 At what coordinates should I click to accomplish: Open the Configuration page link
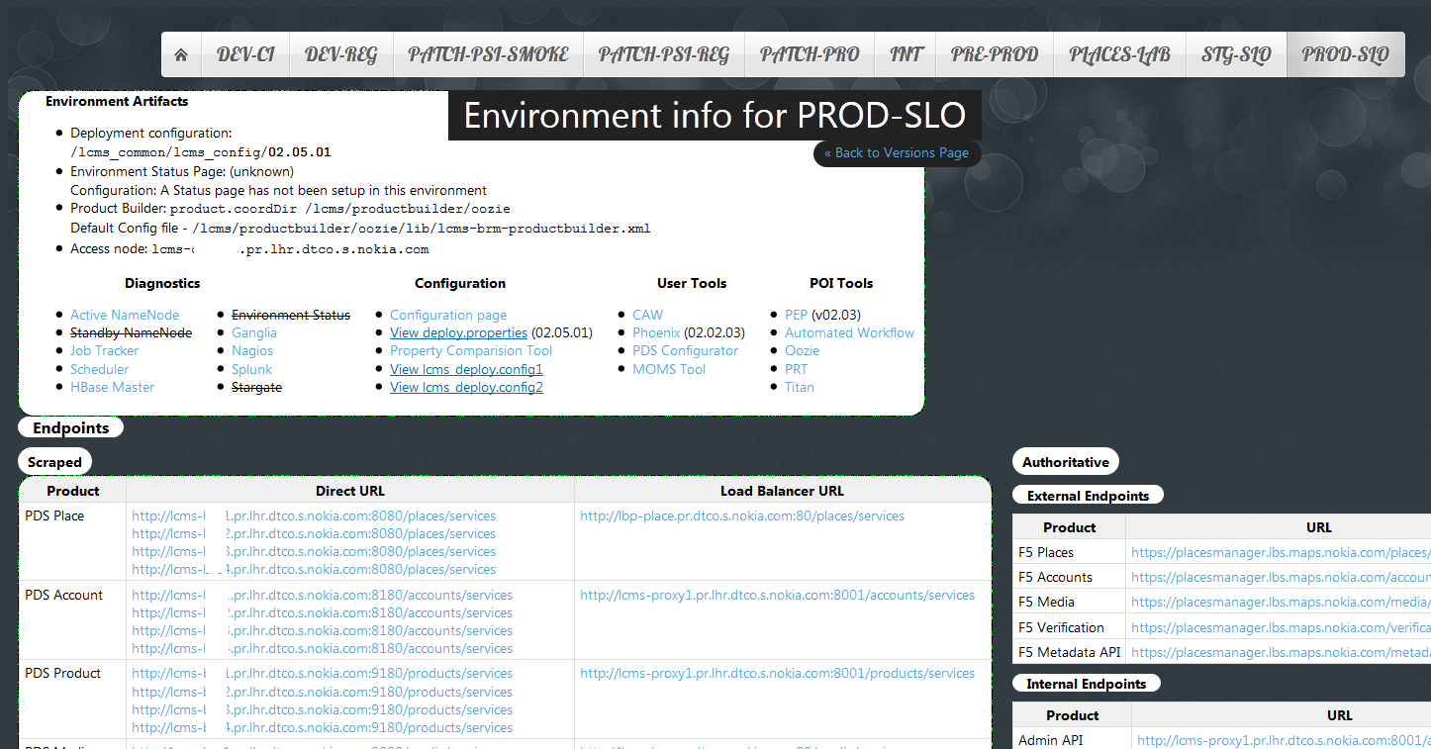[x=448, y=315]
